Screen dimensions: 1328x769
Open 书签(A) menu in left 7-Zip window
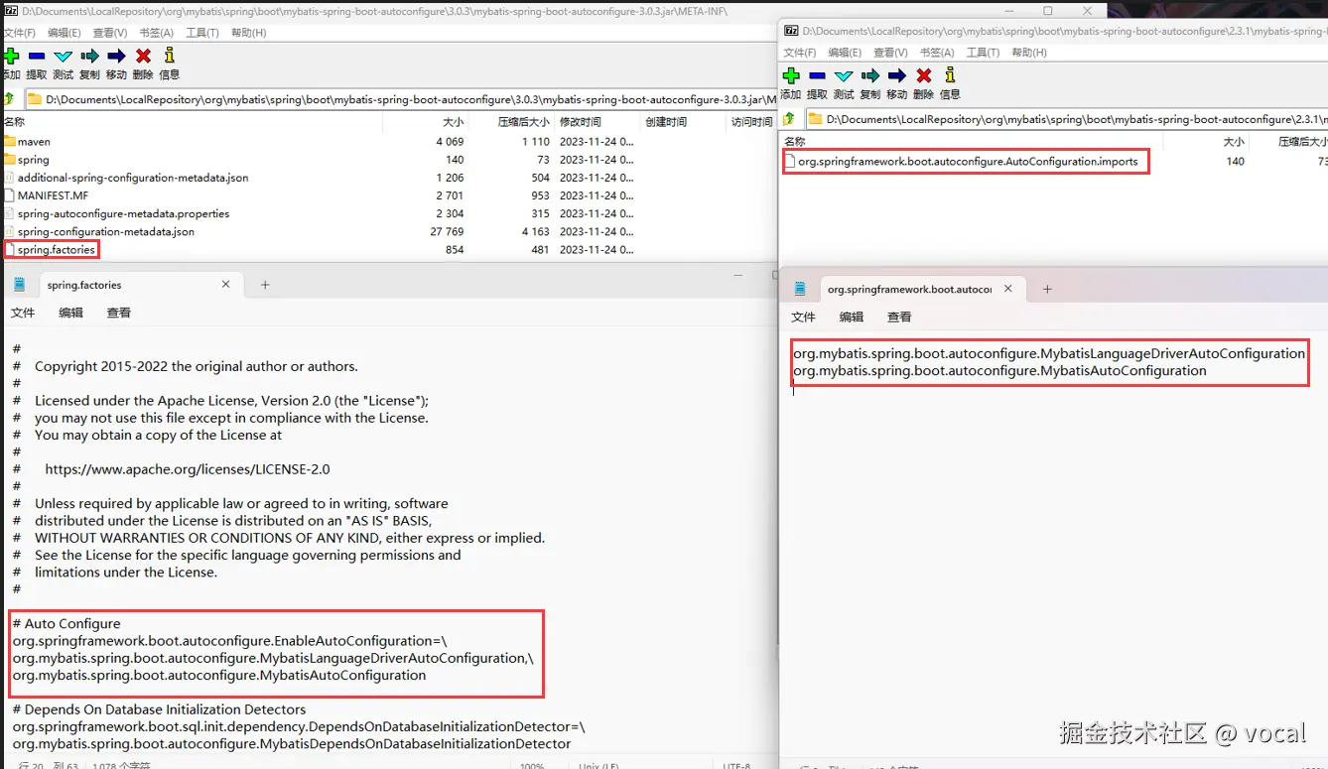coord(156,33)
